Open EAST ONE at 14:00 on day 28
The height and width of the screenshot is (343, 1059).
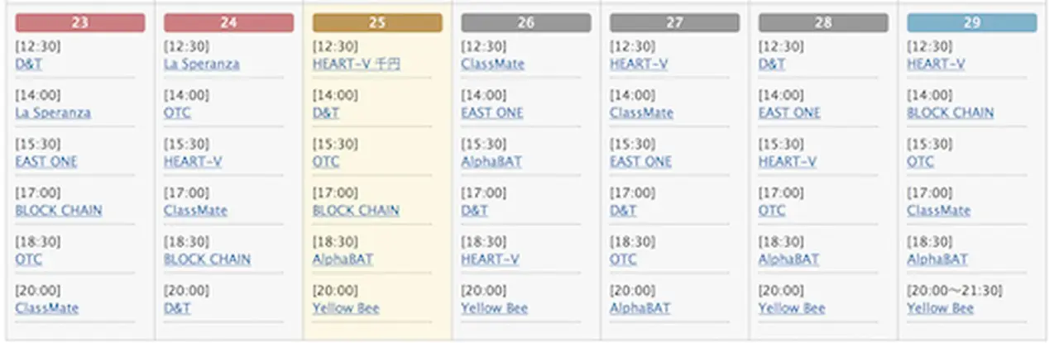pos(789,112)
